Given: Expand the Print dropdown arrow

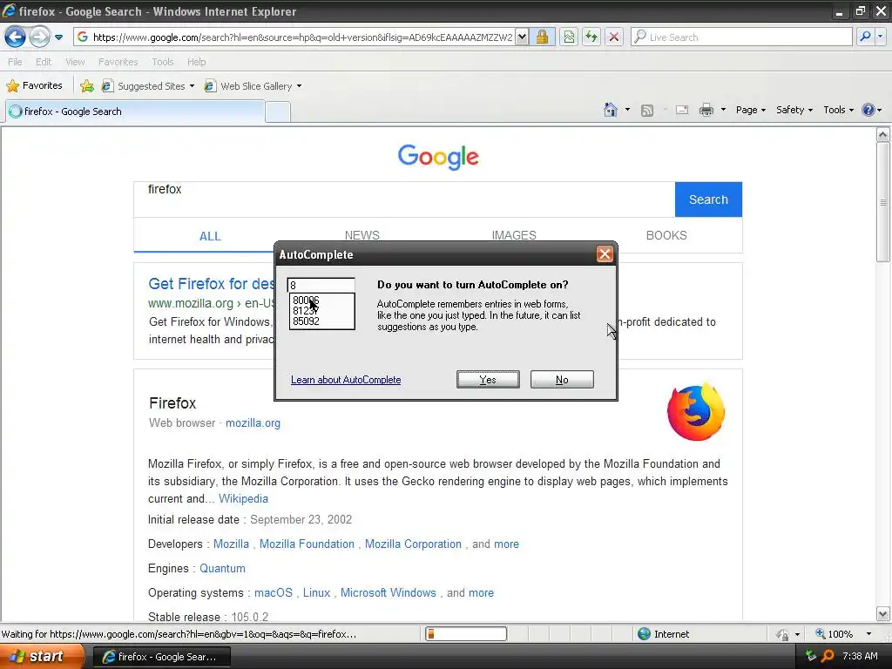Looking at the screenshot, I should (724, 110).
